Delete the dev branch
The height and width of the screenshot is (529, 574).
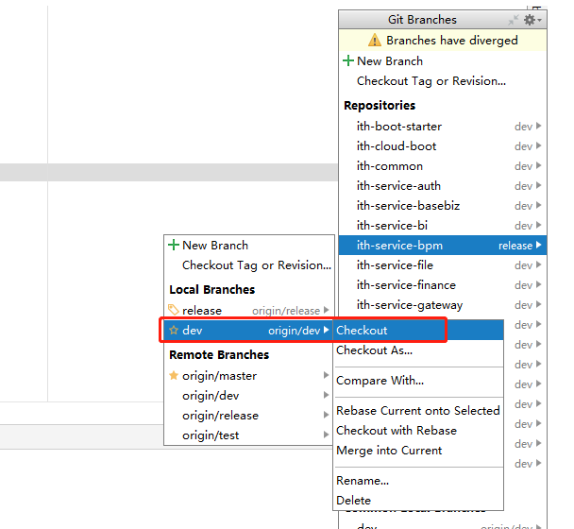tap(354, 500)
